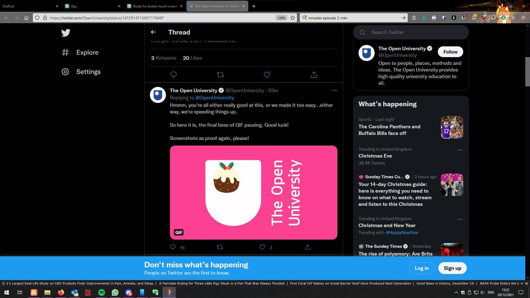Click the Open University avatar on the reply

tap(158, 95)
